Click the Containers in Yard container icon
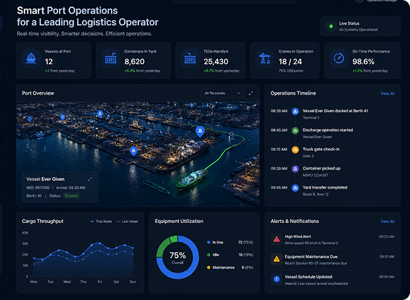The image size is (410, 300). (111, 58)
